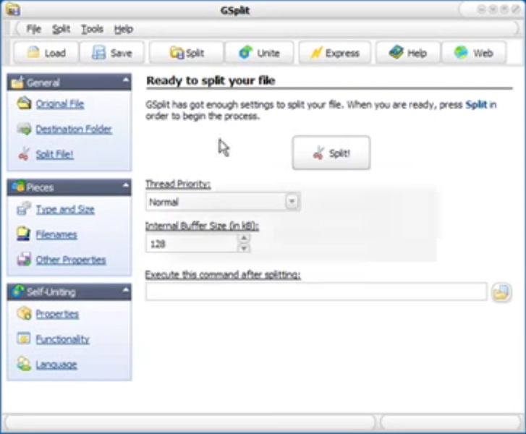Collapse the Pieces panel
Viewport: 526px width, 434px height.
click(x=125, y=184)
